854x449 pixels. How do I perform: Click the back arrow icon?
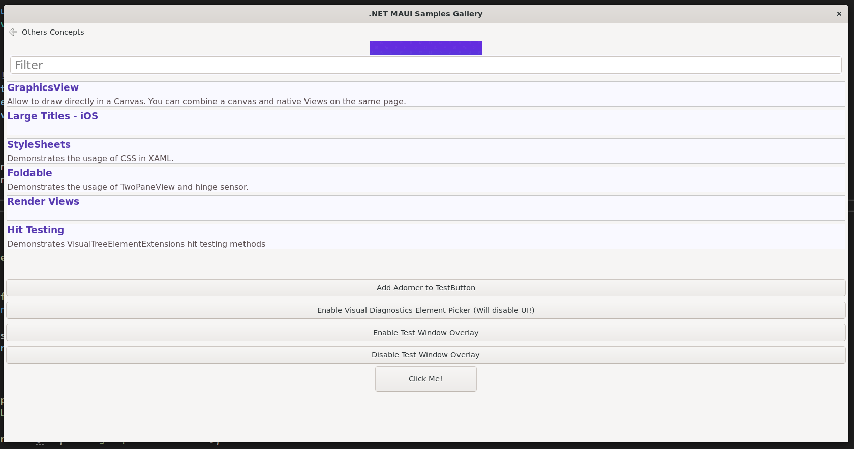(13, 32)
